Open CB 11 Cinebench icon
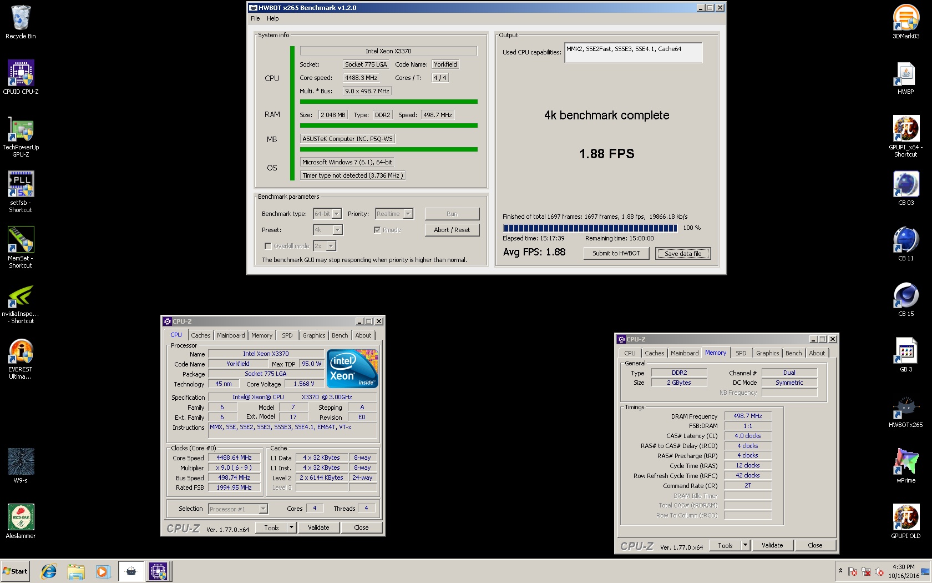This screenshot has height=583, width=932. [x=906, y=244]
